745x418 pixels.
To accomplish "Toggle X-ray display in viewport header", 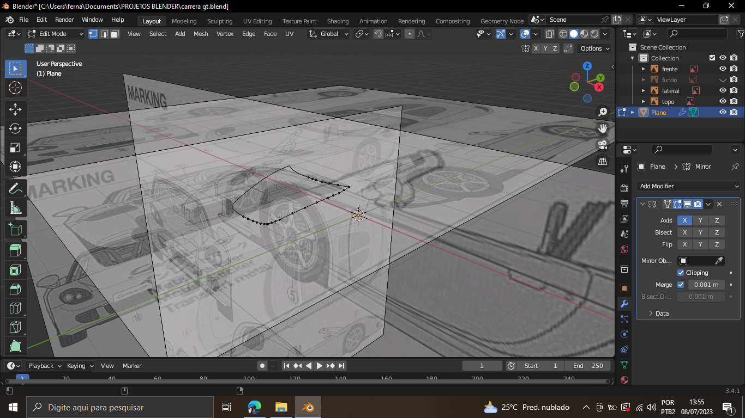I will (549, 34).
